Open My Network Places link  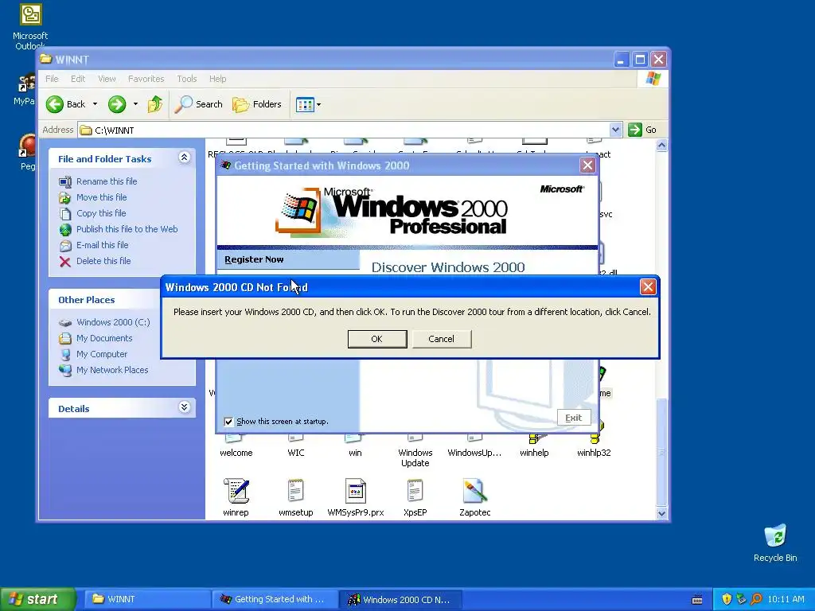[111, 370]
